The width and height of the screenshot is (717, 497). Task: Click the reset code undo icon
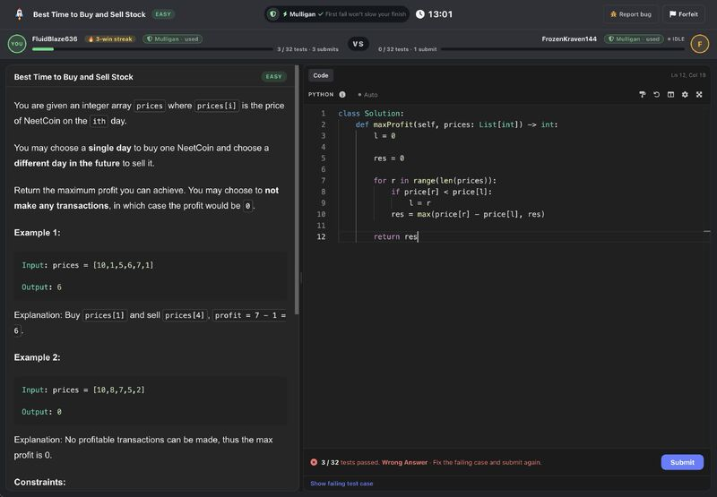tap(656, 95)
